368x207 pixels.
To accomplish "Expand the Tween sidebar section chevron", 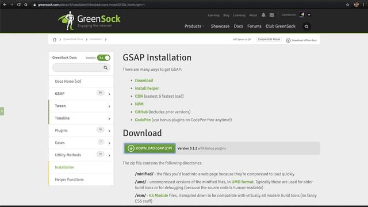I will pos(109,106).
